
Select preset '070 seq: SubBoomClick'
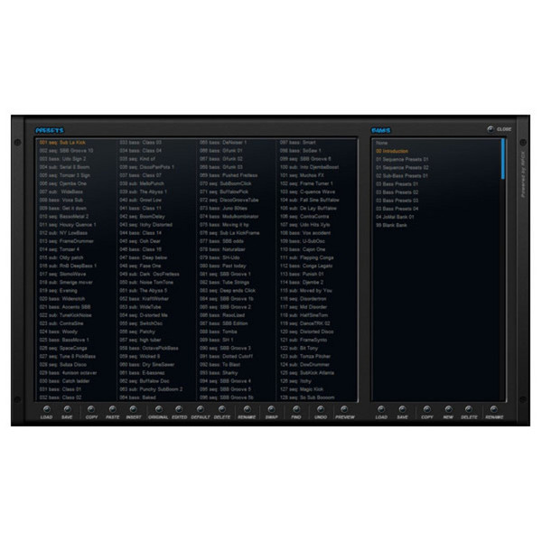pos(225,183)
